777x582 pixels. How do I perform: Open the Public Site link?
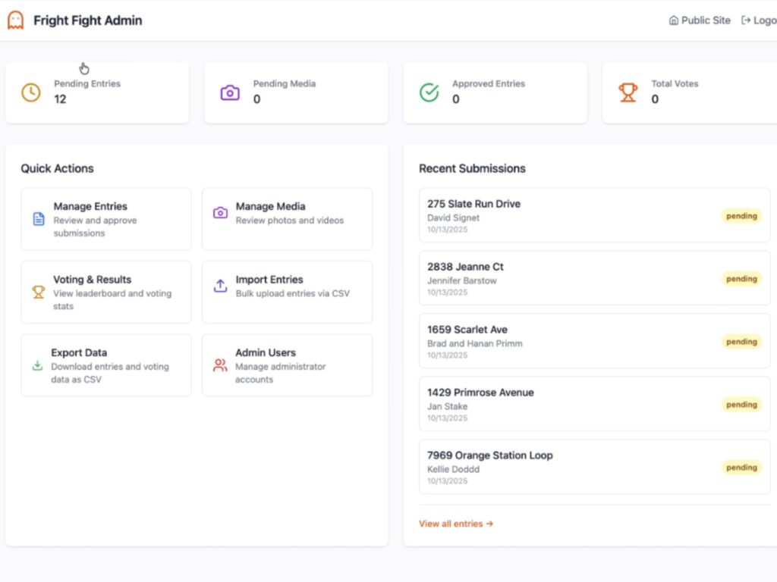pos(700,20)
